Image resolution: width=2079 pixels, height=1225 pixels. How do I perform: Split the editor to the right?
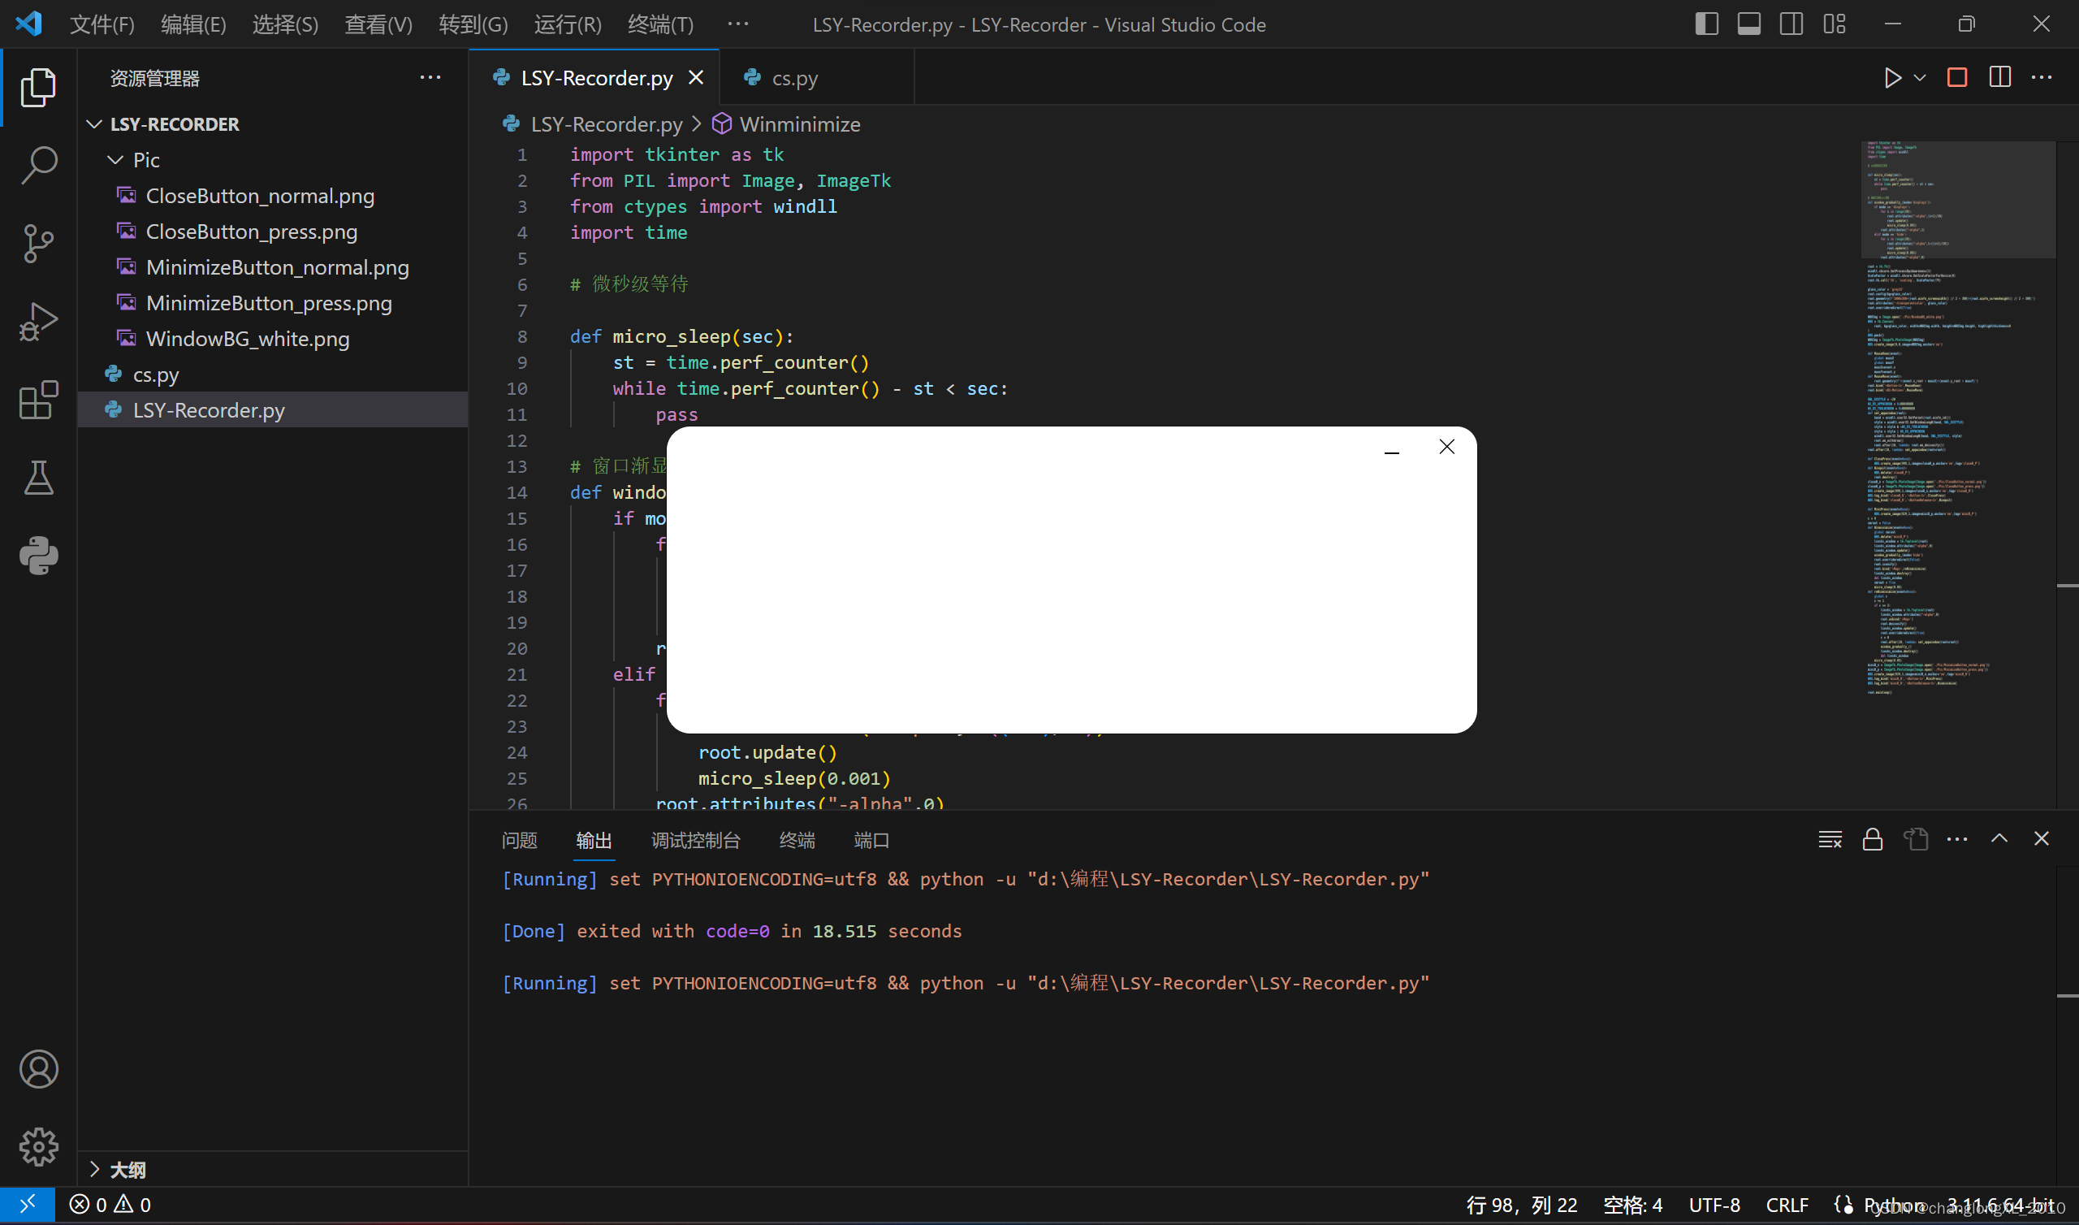pyautogui.click(x=1999, y=78)
